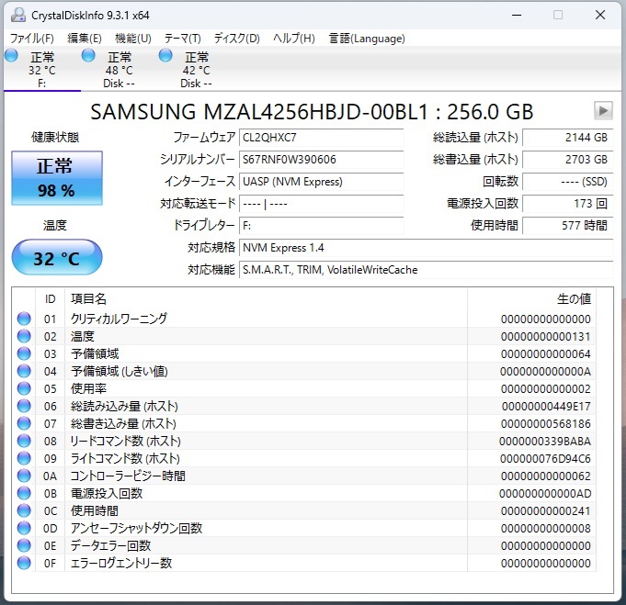This screenshot has width=626, height=605.
Task: Click the status icon for コントローラービジー時間
Action: point(24,476)
